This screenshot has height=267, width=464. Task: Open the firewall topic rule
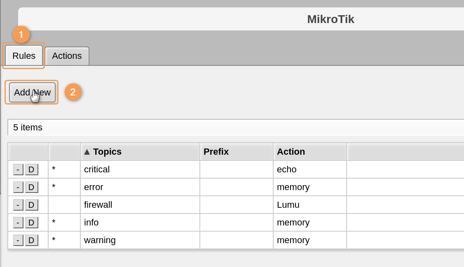pos(98,205)
